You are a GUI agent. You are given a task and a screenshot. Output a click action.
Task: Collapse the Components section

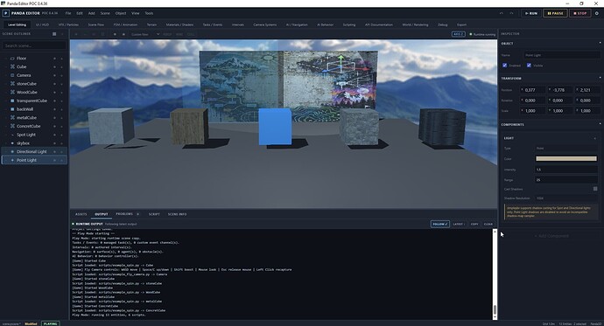pyautogui.click(x=600, y=124)
